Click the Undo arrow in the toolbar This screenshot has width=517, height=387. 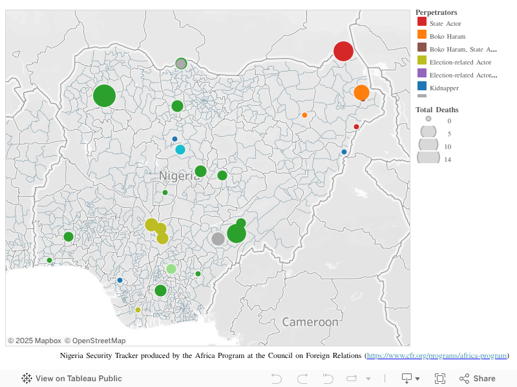277,379
